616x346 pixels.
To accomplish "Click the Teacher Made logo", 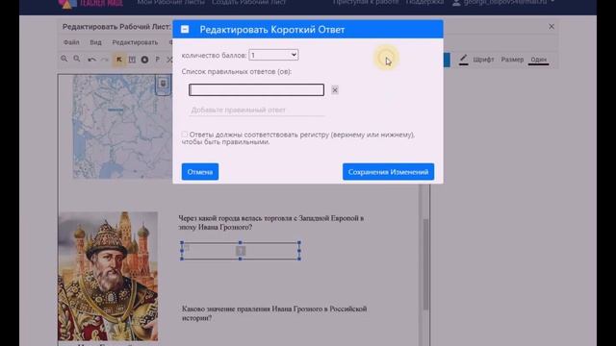I will pyautogui.click(x=91, y=4).
